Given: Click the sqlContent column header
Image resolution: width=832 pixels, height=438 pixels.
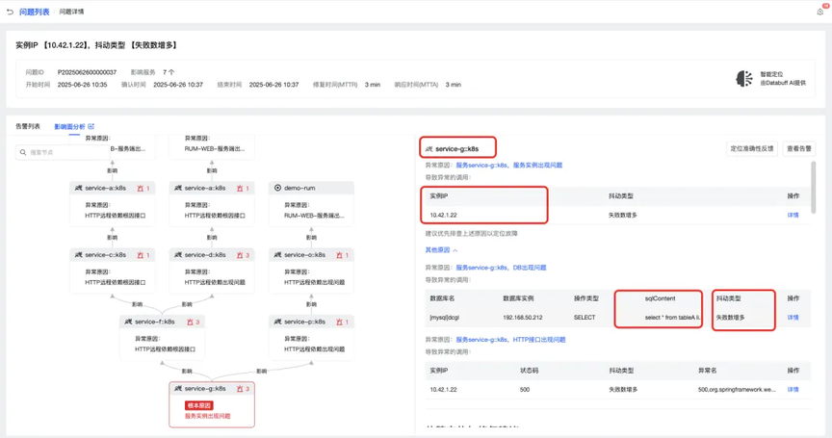Looking at the screenshot, I should pyautogui.click(x=660, y=298).
